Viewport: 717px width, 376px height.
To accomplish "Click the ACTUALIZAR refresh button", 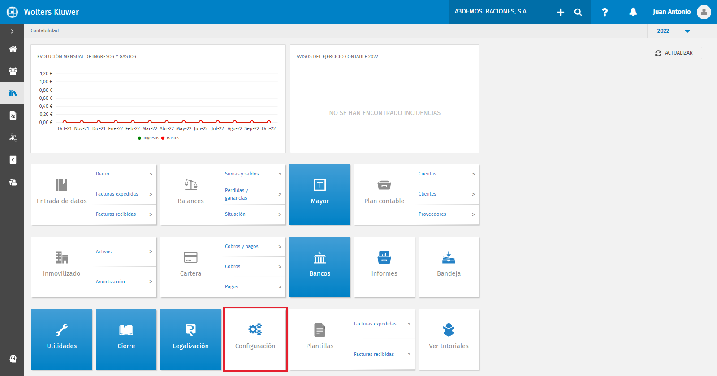I will tap(675, 53).
